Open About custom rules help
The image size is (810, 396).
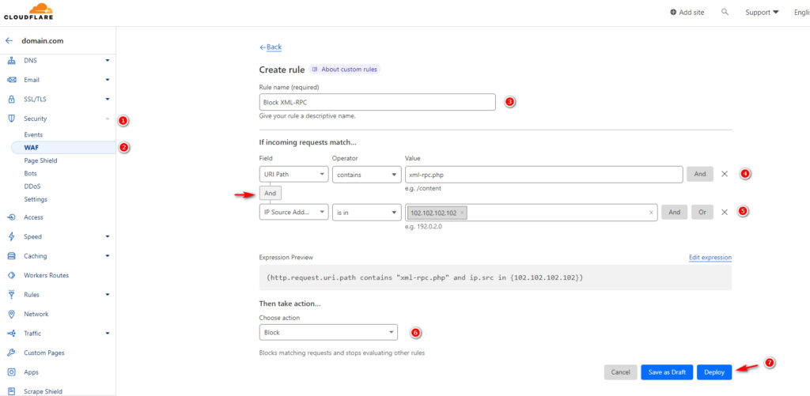click(345, 70)
